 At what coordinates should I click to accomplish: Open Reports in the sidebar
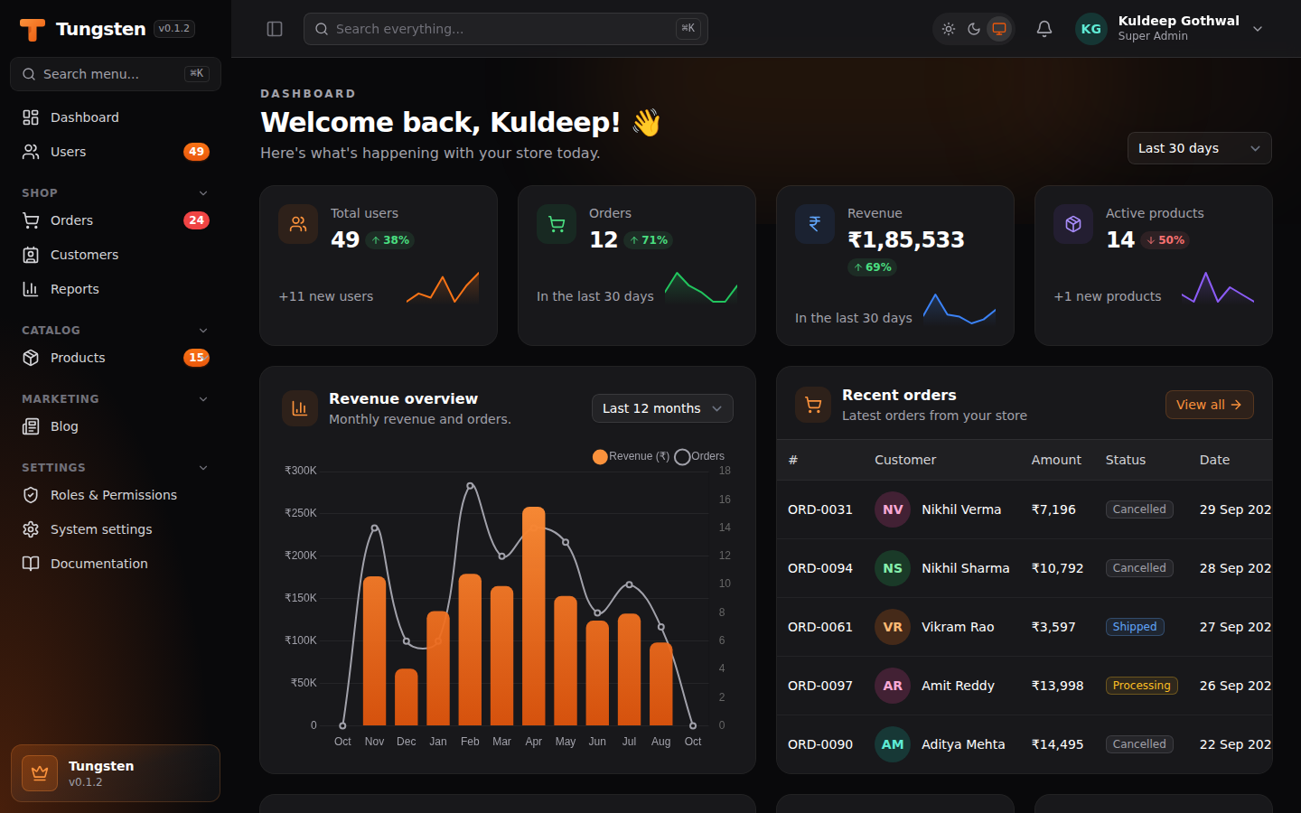pyautogui.click(x=116, y=289)
